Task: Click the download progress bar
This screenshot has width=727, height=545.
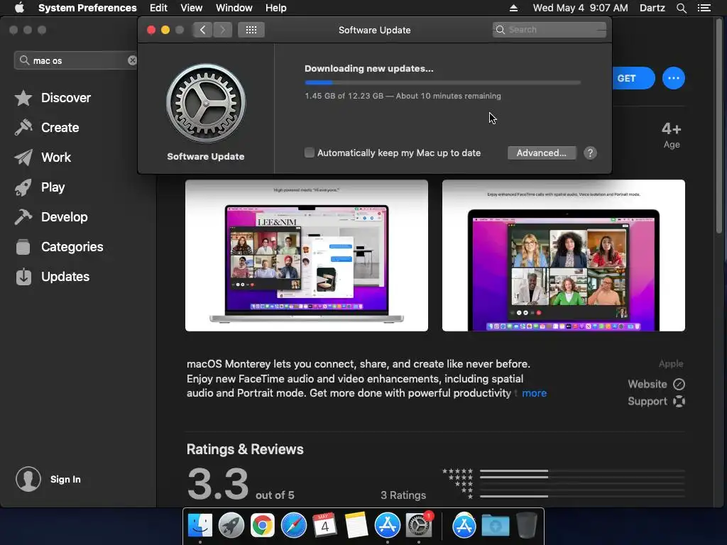Action: 442,82
